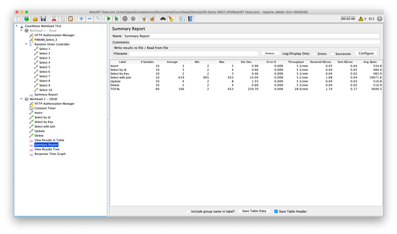Click the Name input field

tap(251, 36)
